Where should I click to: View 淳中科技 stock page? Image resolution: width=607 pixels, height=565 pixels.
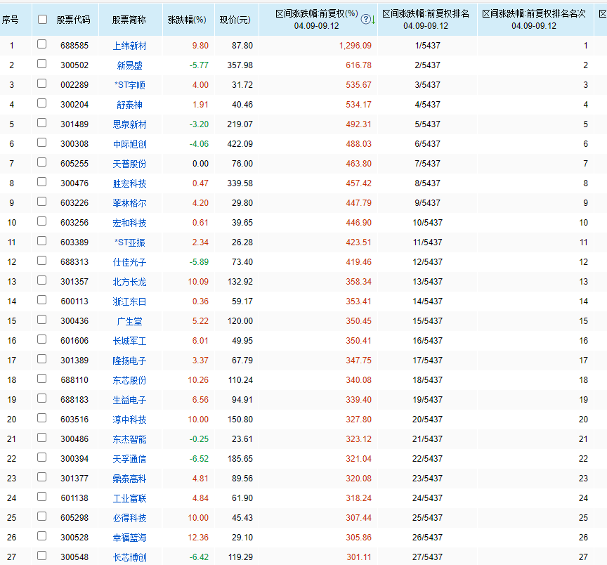tap(130, 420)
